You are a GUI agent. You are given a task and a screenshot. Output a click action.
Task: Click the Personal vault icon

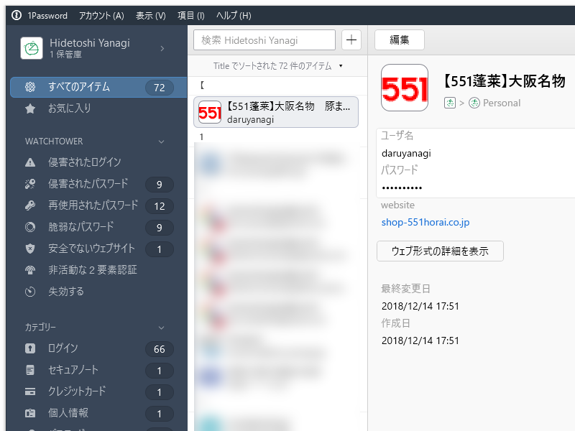(474, 103)
